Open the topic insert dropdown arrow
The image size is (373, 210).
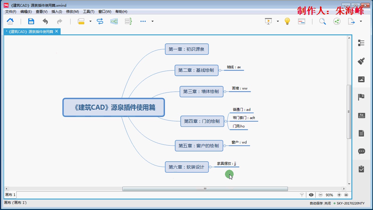90,21
